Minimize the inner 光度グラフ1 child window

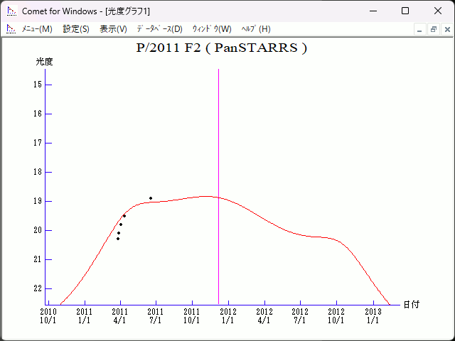(420, 29)
